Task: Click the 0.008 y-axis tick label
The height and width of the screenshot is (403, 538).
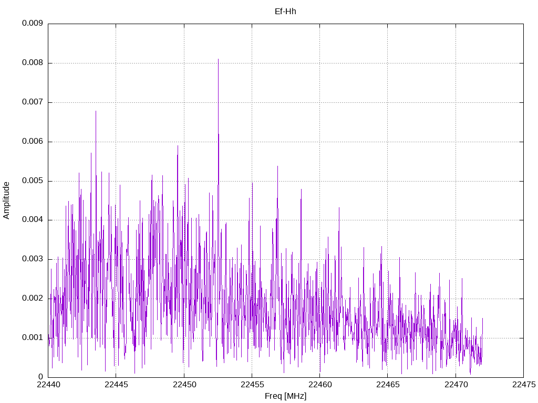Action: (x=33, y=63)
